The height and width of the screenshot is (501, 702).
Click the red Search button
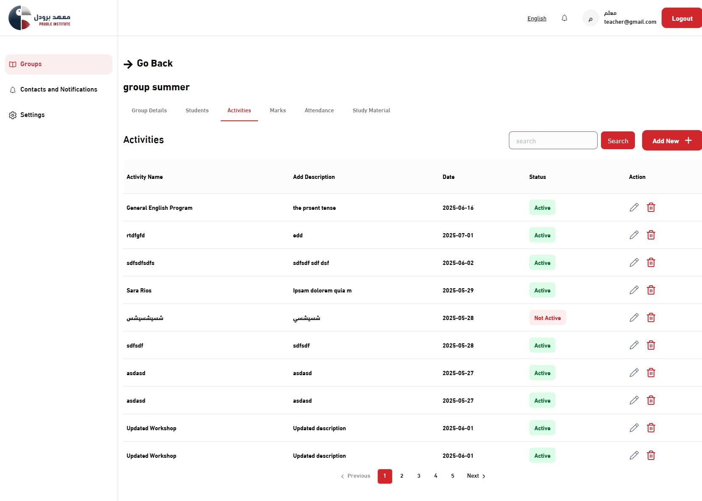pos(618,141)
